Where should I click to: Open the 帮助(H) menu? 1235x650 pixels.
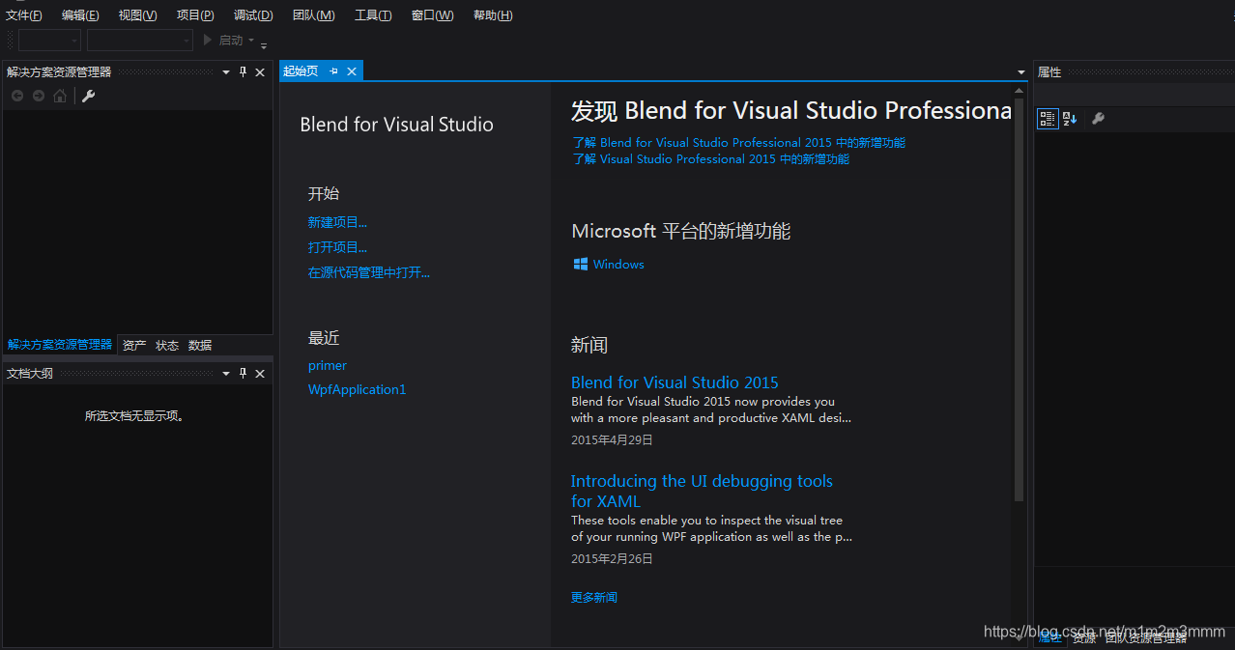point(493,15)
